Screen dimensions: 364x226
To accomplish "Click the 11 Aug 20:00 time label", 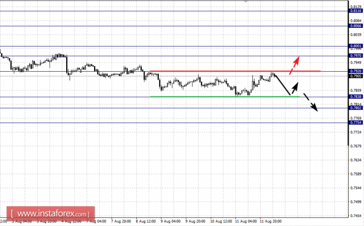I will (x=270, y=222).
